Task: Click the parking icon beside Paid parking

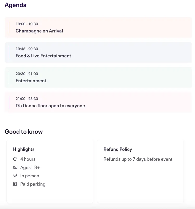Action: coord(15,184)
